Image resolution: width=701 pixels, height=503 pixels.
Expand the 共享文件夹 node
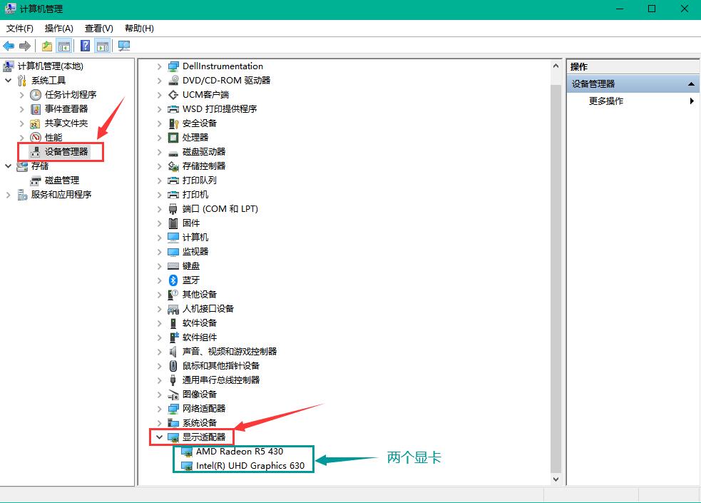(x=21, y=123)
